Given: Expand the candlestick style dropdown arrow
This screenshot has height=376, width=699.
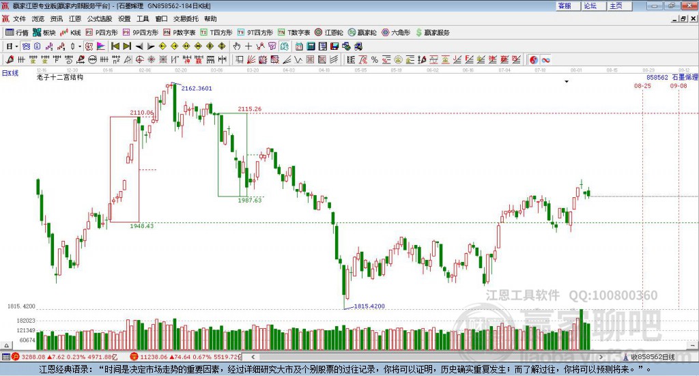Looking at the screenshot, I should coord(80,46).
